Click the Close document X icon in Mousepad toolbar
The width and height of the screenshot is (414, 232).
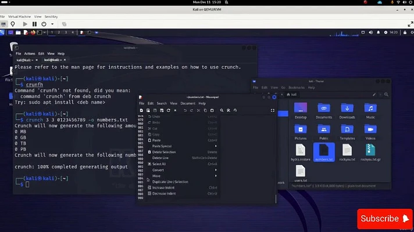(x=175, y=110)
